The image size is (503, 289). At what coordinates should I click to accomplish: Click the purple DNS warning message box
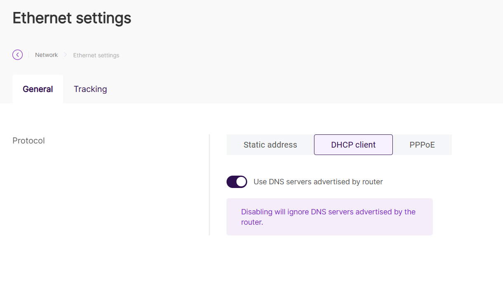click(x=329, y=216)
